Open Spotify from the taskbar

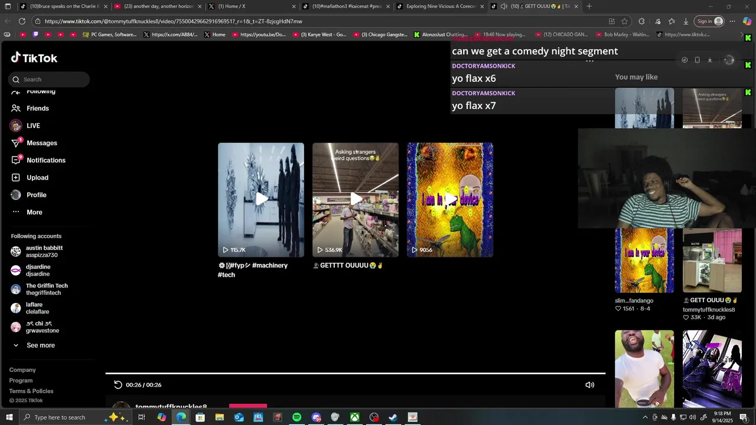pyautogui.click(x=296, y=417)
